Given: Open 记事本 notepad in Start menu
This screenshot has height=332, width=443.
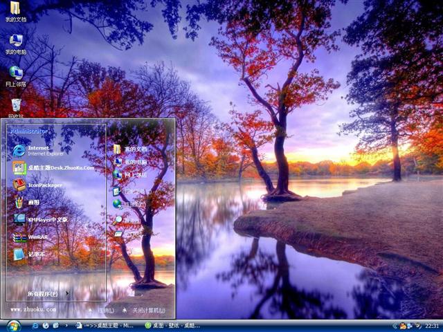Looking at the screenshot, I should (29, 254).
